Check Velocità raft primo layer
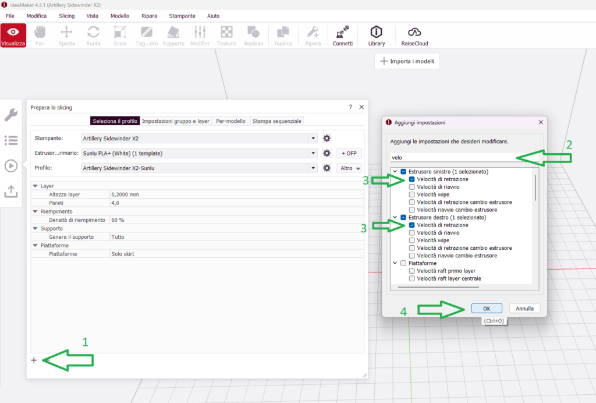The image size is (596, 403). tap(411, 271)
